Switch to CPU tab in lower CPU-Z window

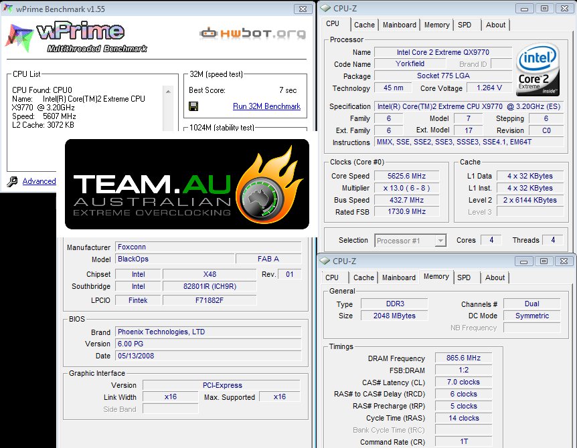332,278
